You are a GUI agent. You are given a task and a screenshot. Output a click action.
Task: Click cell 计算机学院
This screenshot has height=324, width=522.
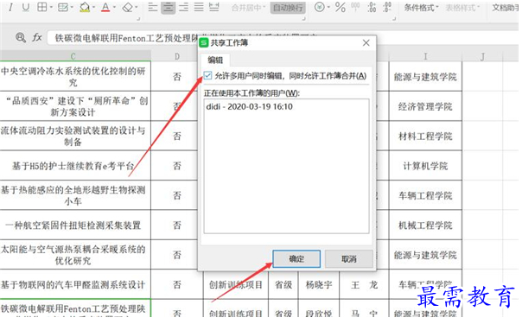tap(425, 166)
